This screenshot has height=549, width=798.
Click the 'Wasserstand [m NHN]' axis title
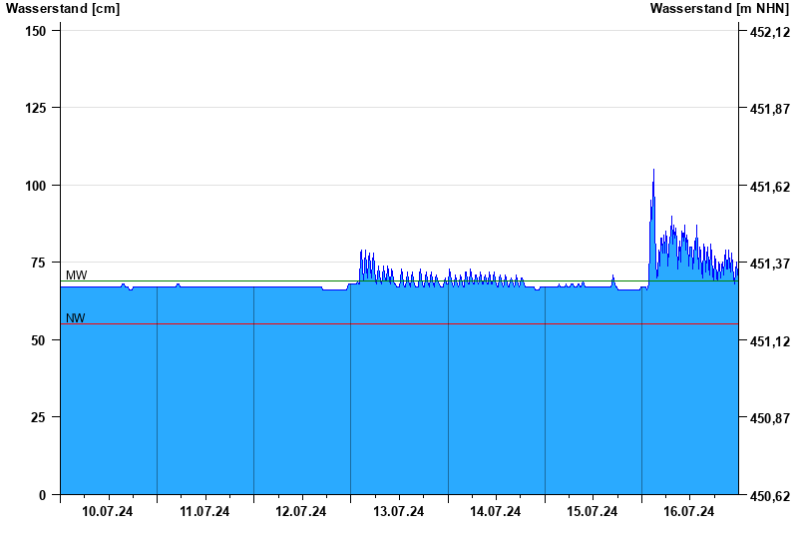(719, 9)
